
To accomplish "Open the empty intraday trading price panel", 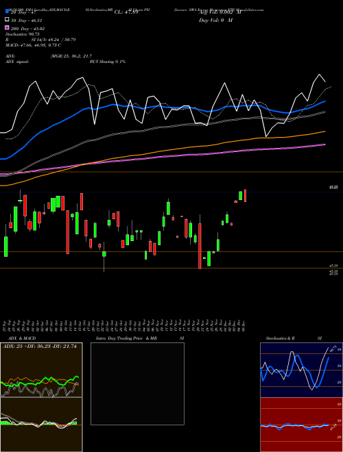I will click(137, 384).
